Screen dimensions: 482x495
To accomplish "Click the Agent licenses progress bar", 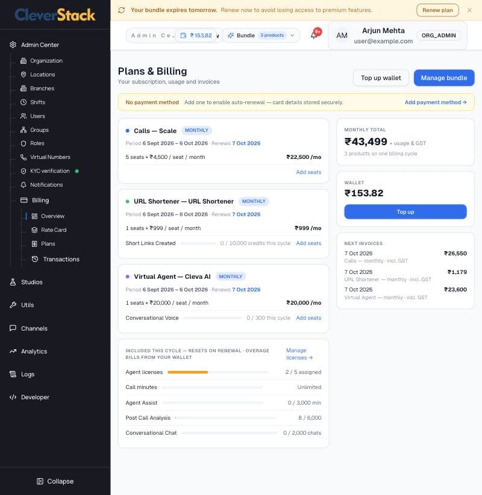I will (x=218, y=372).
